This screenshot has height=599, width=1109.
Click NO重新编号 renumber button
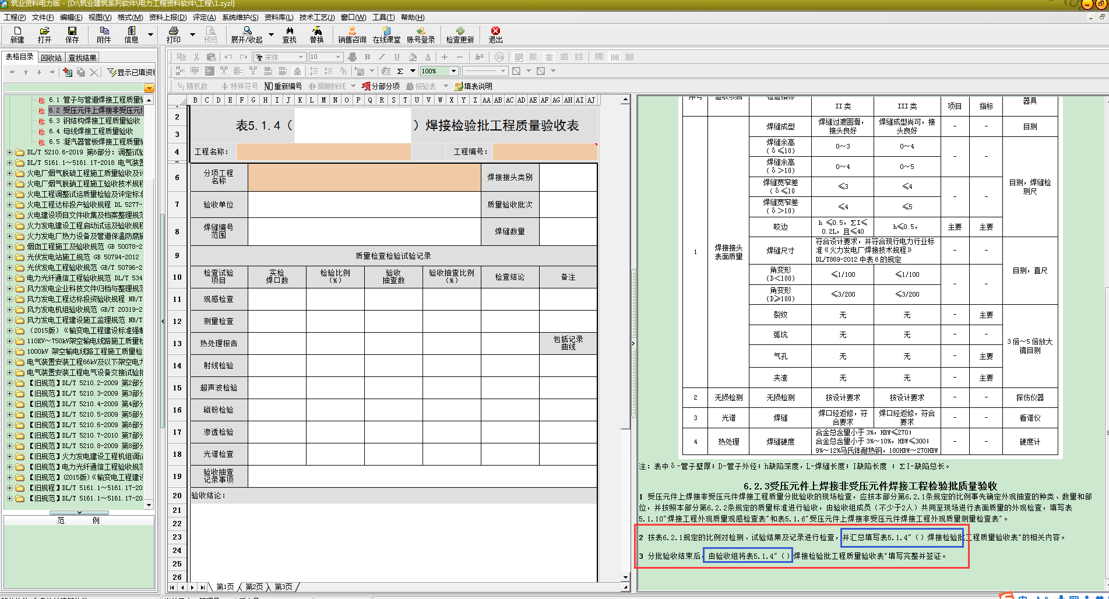click(x=283, y=86)
